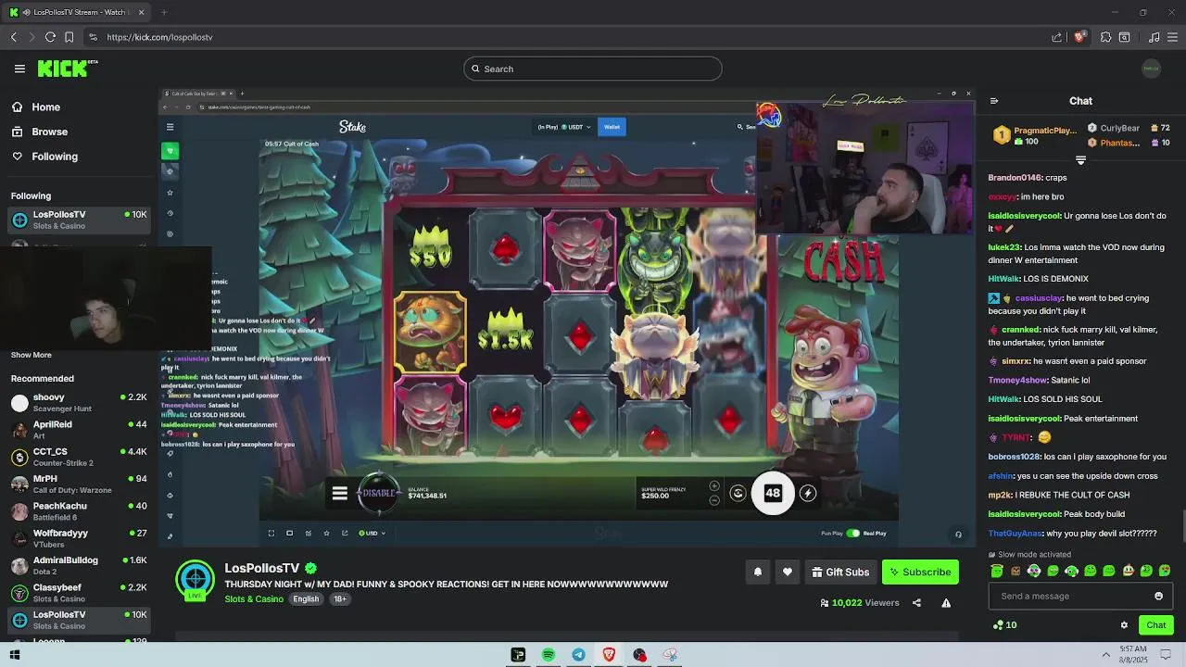Share the stream via share icon
The height and width of the screenshot is (667, 1186).
pyautogui.click(x=916, y=603)
